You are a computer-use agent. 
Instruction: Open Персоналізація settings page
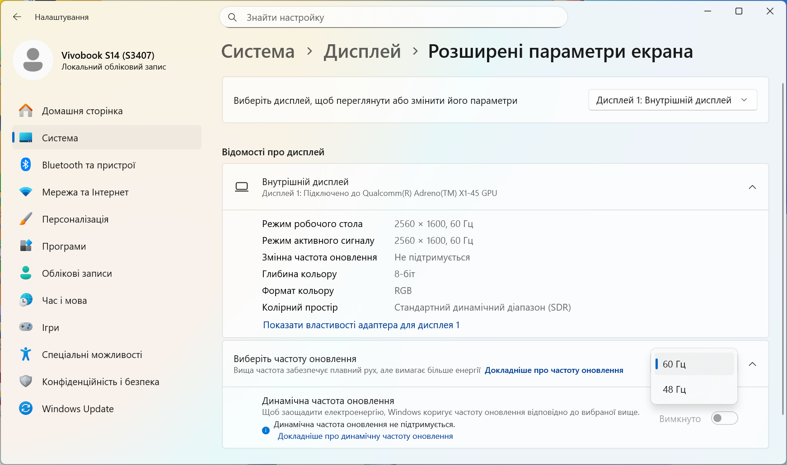point(107,219)
